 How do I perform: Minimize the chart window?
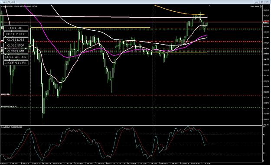[256, 2]
